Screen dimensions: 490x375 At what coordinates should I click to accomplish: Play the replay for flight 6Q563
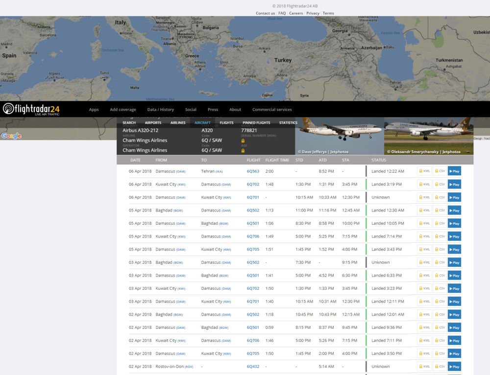point(454,171)
